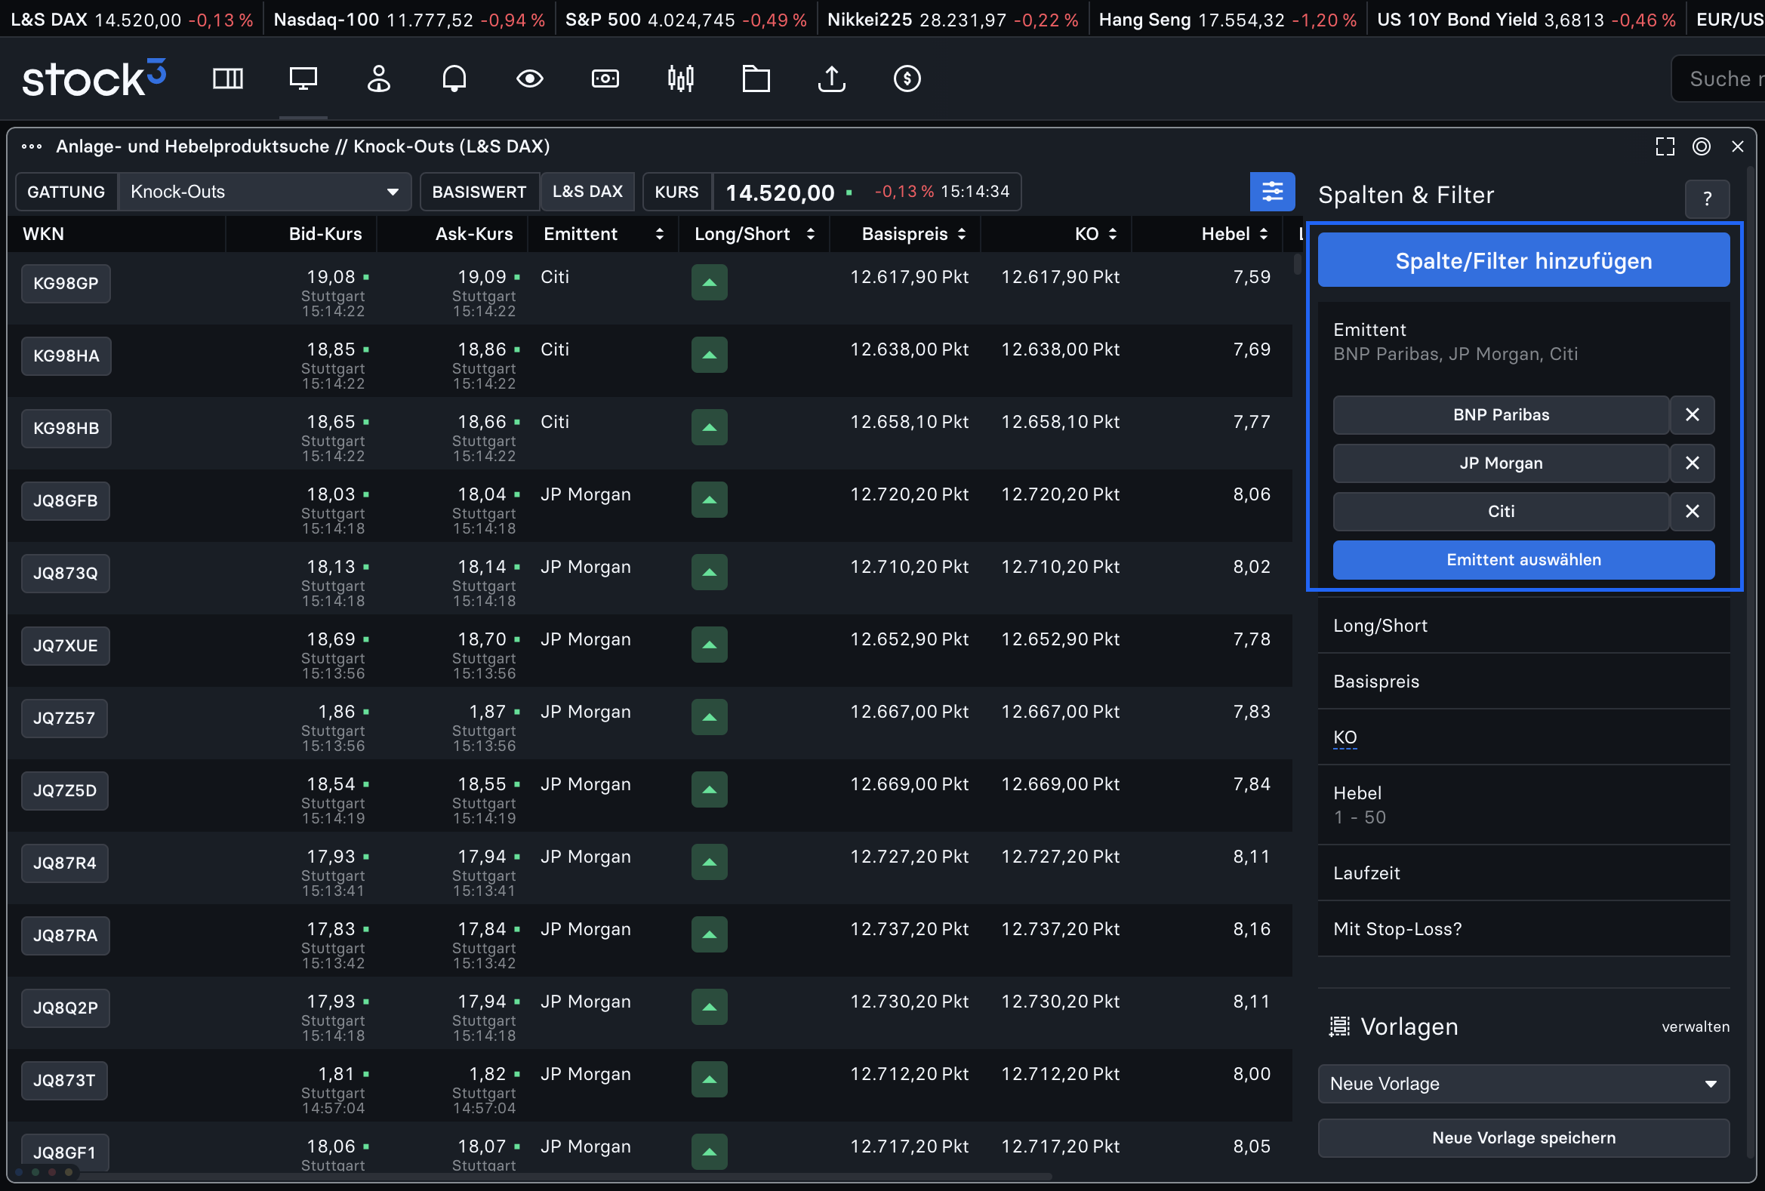Screen dimensions: 1765x1191
Task: Click Neue Vorlage speichern button
Action: click(1523, 1137)
